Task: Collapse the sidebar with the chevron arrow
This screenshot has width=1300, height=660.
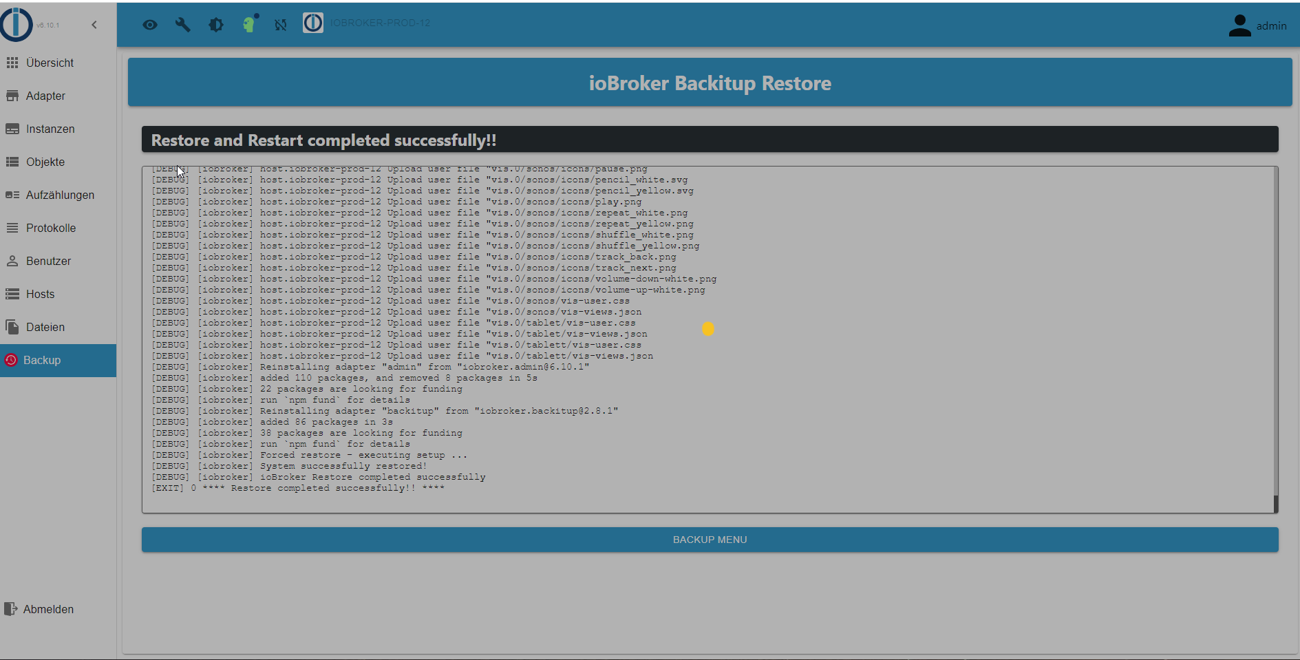Action: click(x=94, y=25)
